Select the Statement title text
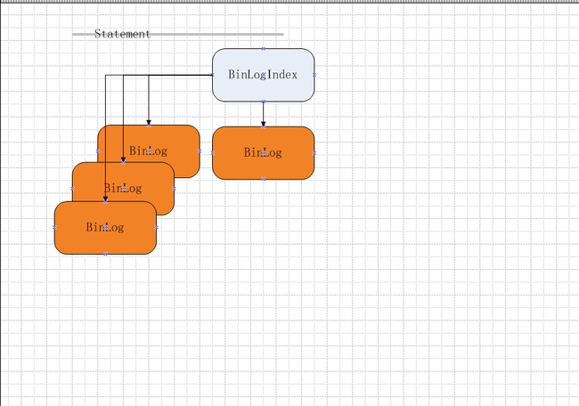 (122, 34)
